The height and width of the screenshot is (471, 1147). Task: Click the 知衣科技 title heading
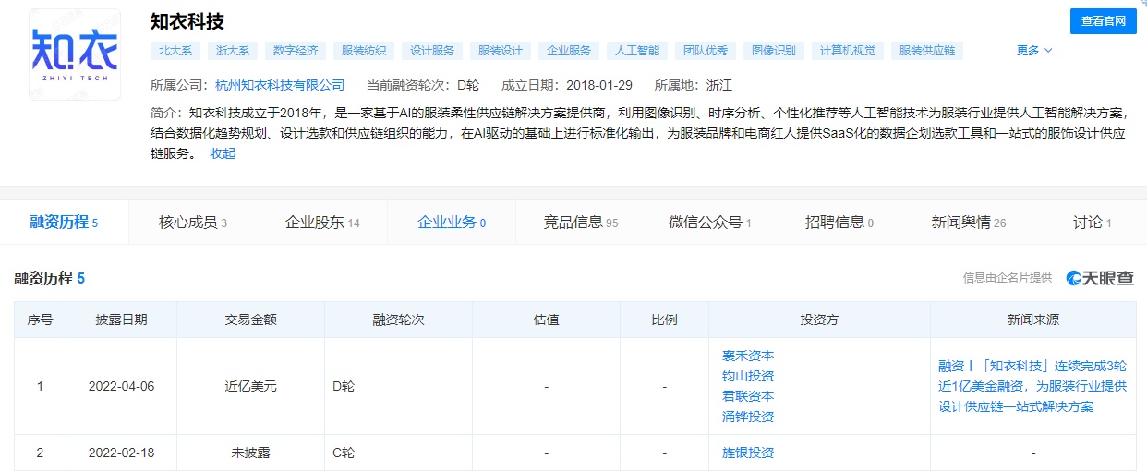coord(187,20)
